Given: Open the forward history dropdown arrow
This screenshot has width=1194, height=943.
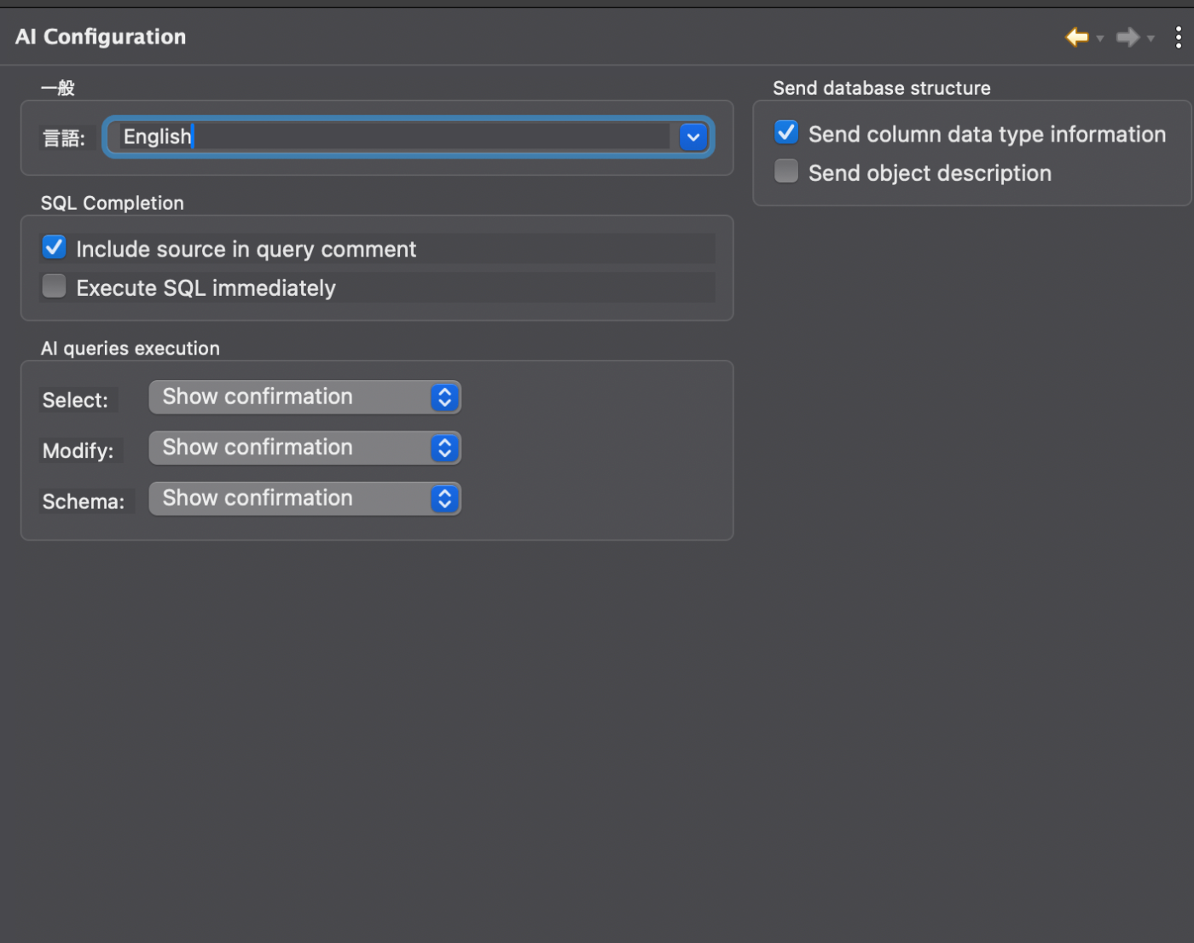Looking at the screenshot, I should point(1151,38).
